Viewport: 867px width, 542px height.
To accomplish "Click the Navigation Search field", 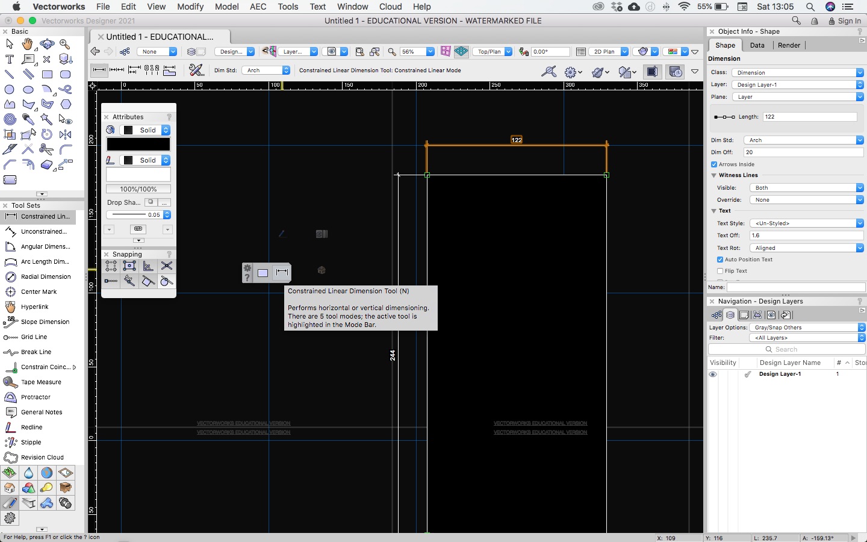I will pyautogui.click(x=787, y=349).
